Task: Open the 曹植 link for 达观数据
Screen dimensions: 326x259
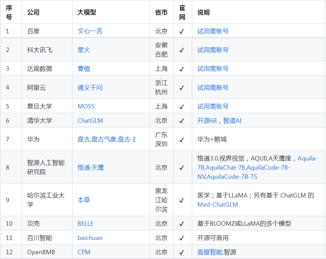Action: tap(84, 69)
